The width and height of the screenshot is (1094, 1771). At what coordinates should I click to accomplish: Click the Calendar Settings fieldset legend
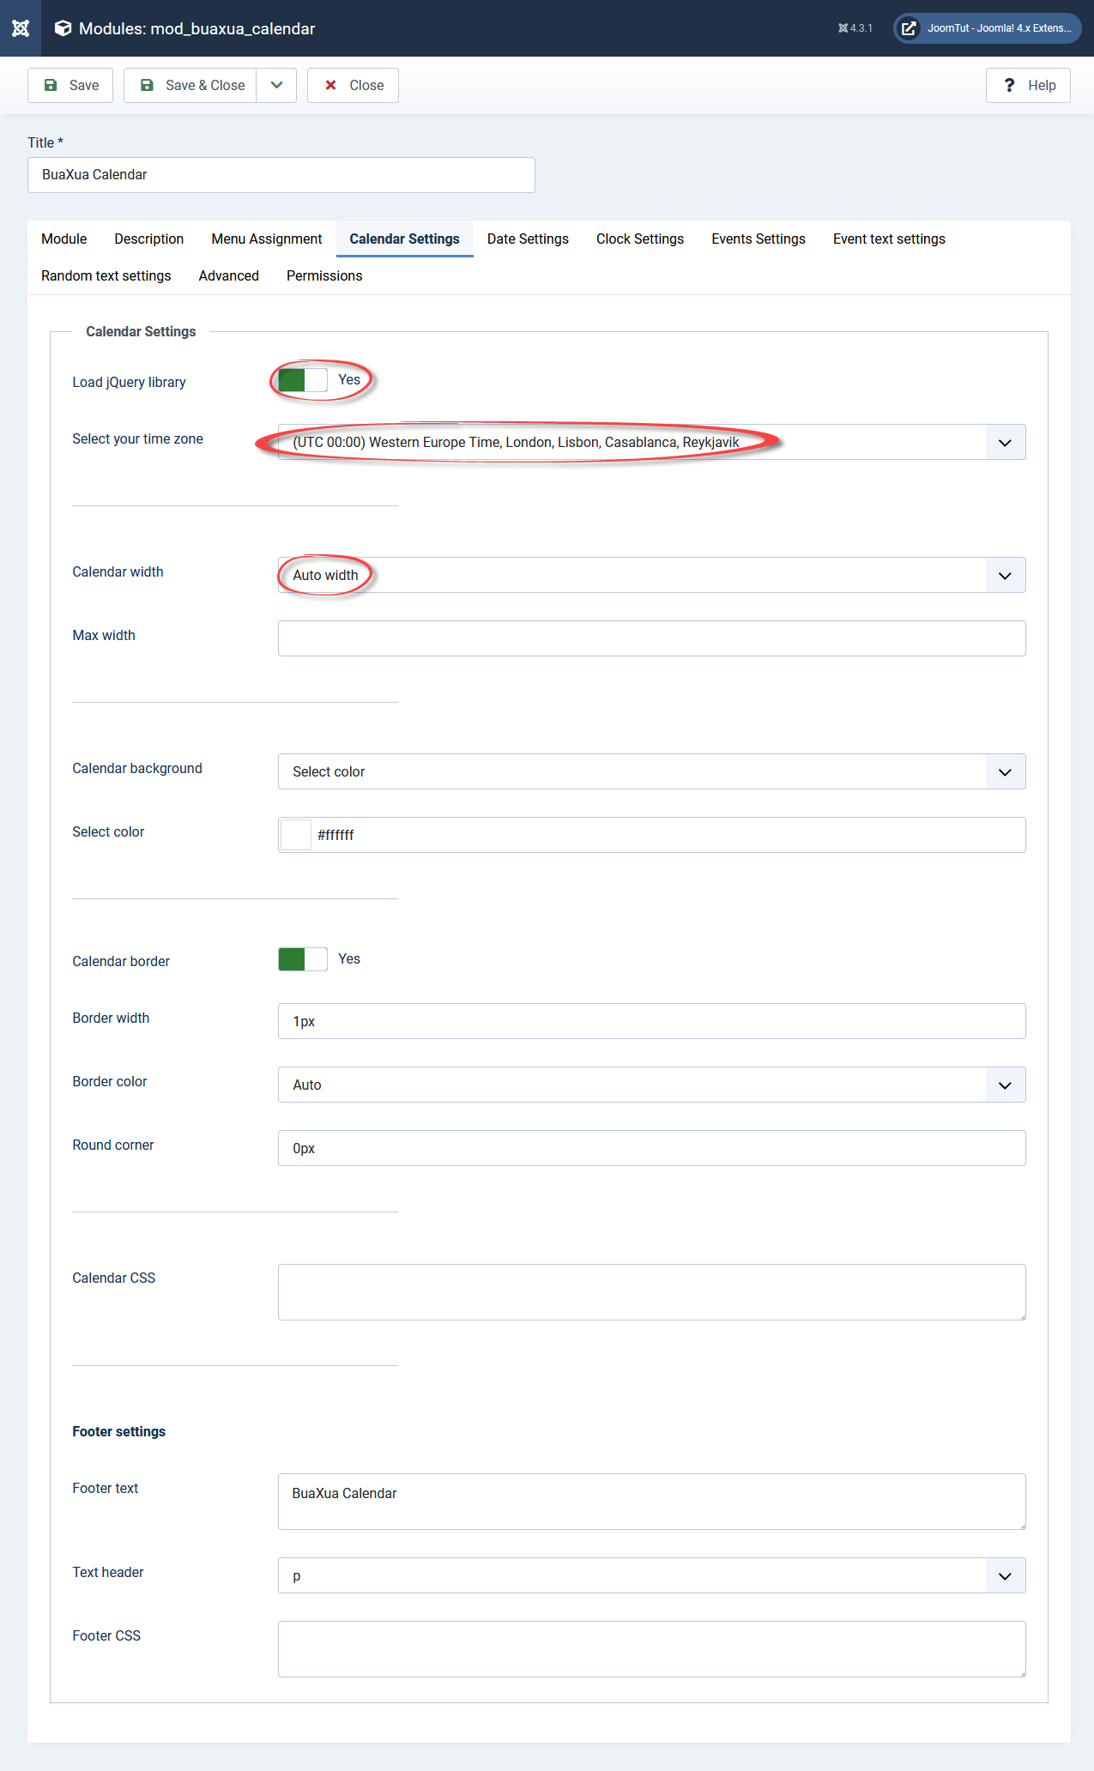pyautogui.click(x=141, y=331)
